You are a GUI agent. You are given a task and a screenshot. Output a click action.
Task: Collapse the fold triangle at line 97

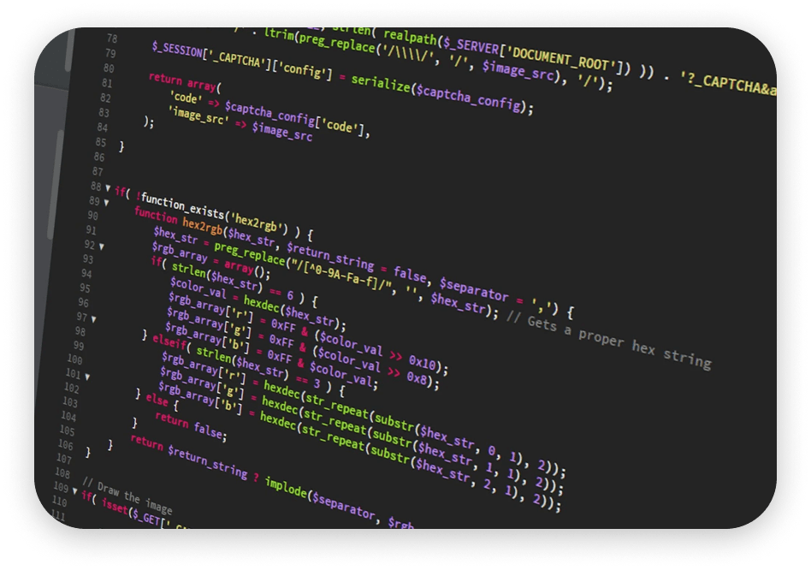click(94, 318)
